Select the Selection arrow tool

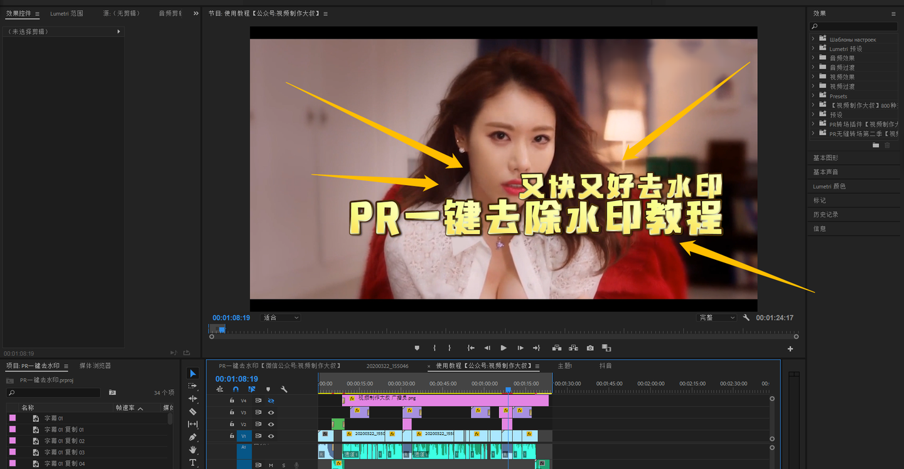point(193,374)
